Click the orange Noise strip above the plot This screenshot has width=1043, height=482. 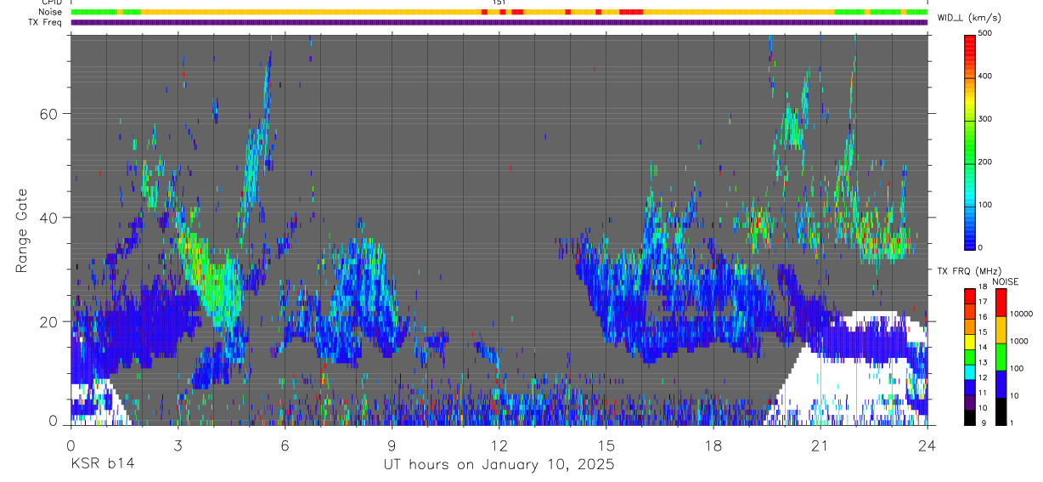(499, 12)
